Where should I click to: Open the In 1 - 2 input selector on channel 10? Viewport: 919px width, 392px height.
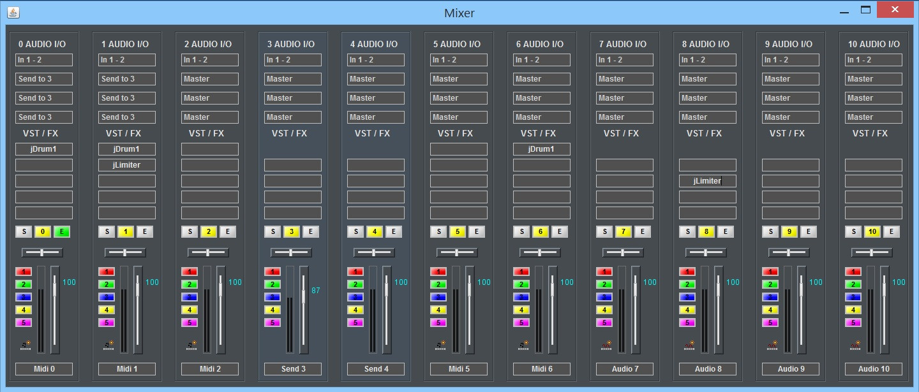[x=874, y=60]
